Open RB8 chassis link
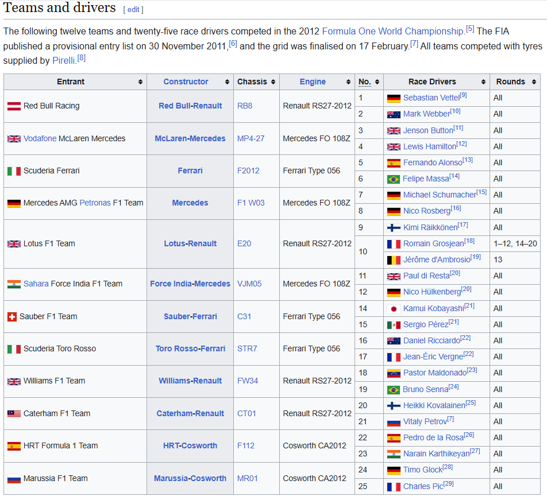The image size is (547, 496). [x=245, y=106]
